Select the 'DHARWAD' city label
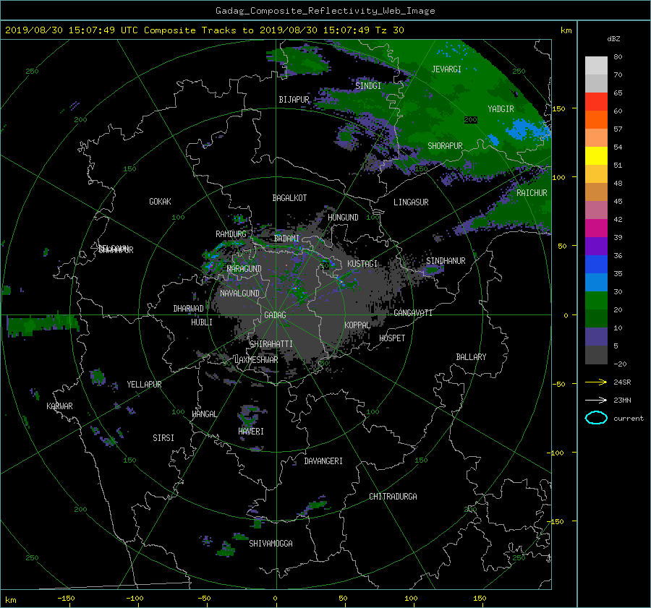Screen dimensions: 651x608 (x=189, y=309)
